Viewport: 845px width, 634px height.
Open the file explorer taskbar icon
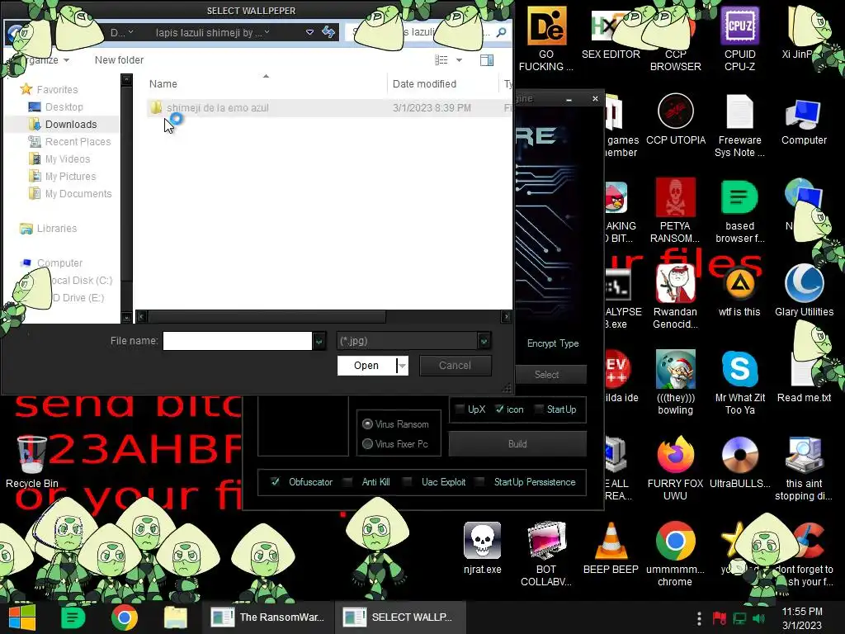(176, 617)
